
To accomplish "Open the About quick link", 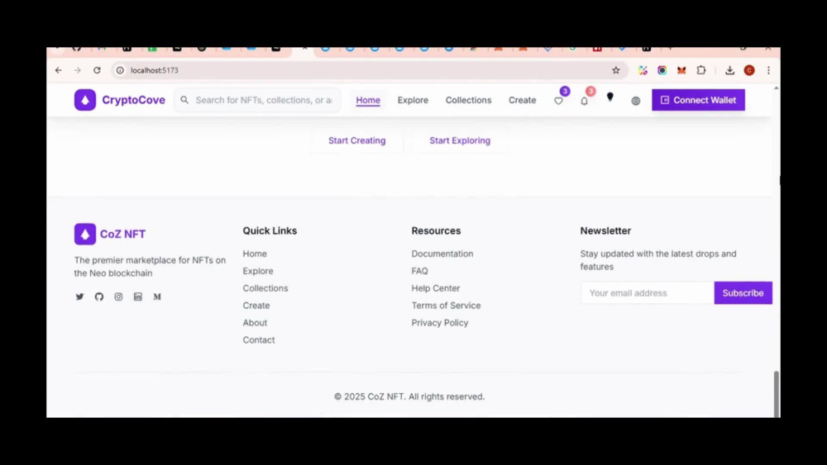I will 255,323.
